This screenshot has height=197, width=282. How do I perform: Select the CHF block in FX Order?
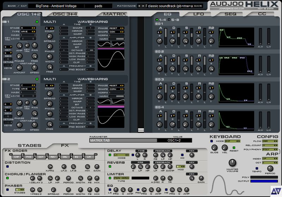pyautogui.click(x=17, y=157)
